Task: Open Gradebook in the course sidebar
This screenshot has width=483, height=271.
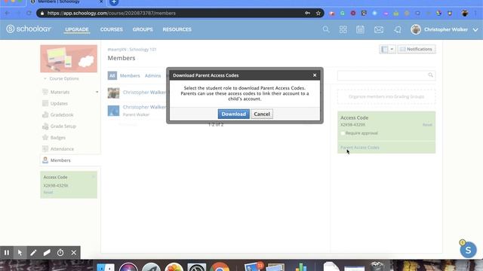Action: pyautogui.click(x=62, y=115)
